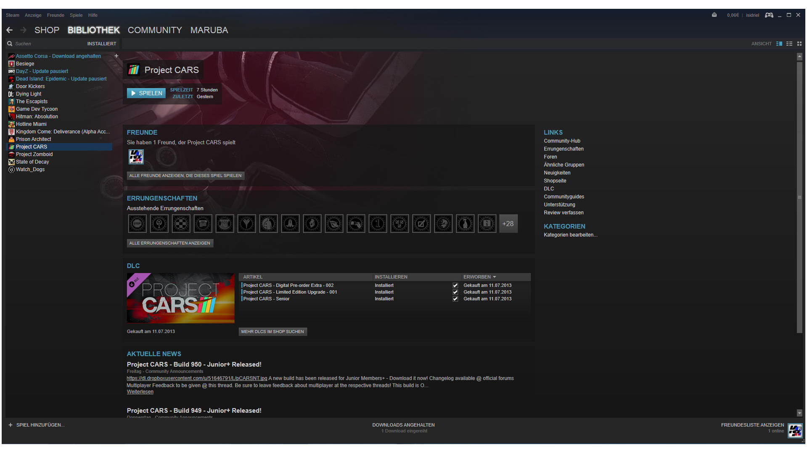
Task: Open the checkered flag achievement icon
Action: tap(181, 224)
